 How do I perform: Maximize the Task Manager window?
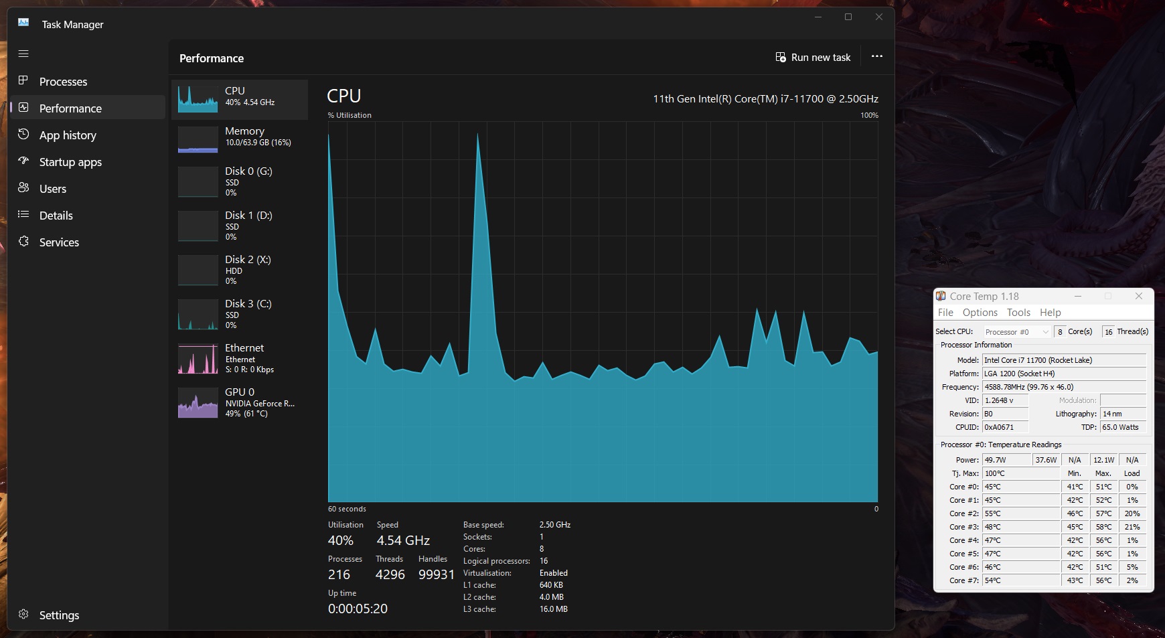click(x=848, y=17)
